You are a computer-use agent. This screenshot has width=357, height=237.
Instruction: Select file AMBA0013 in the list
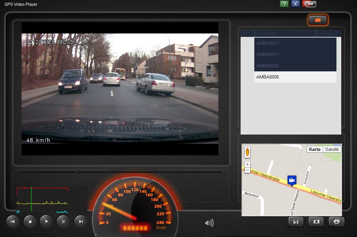pyautogui.click(x=295, y=43)
